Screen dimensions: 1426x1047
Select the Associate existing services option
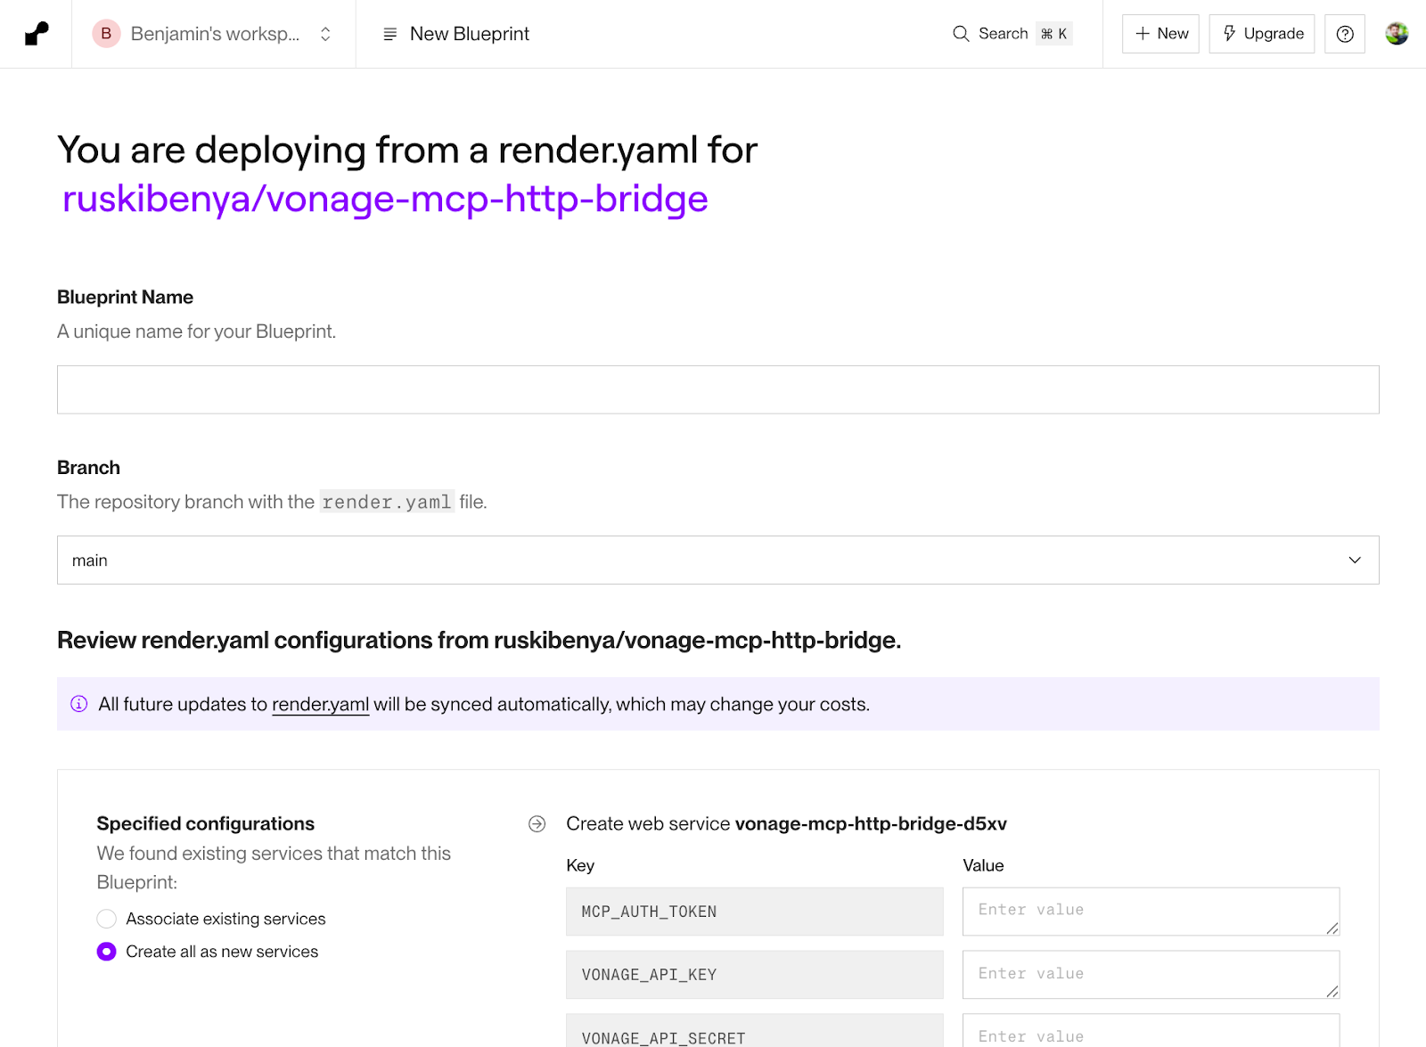106,919
